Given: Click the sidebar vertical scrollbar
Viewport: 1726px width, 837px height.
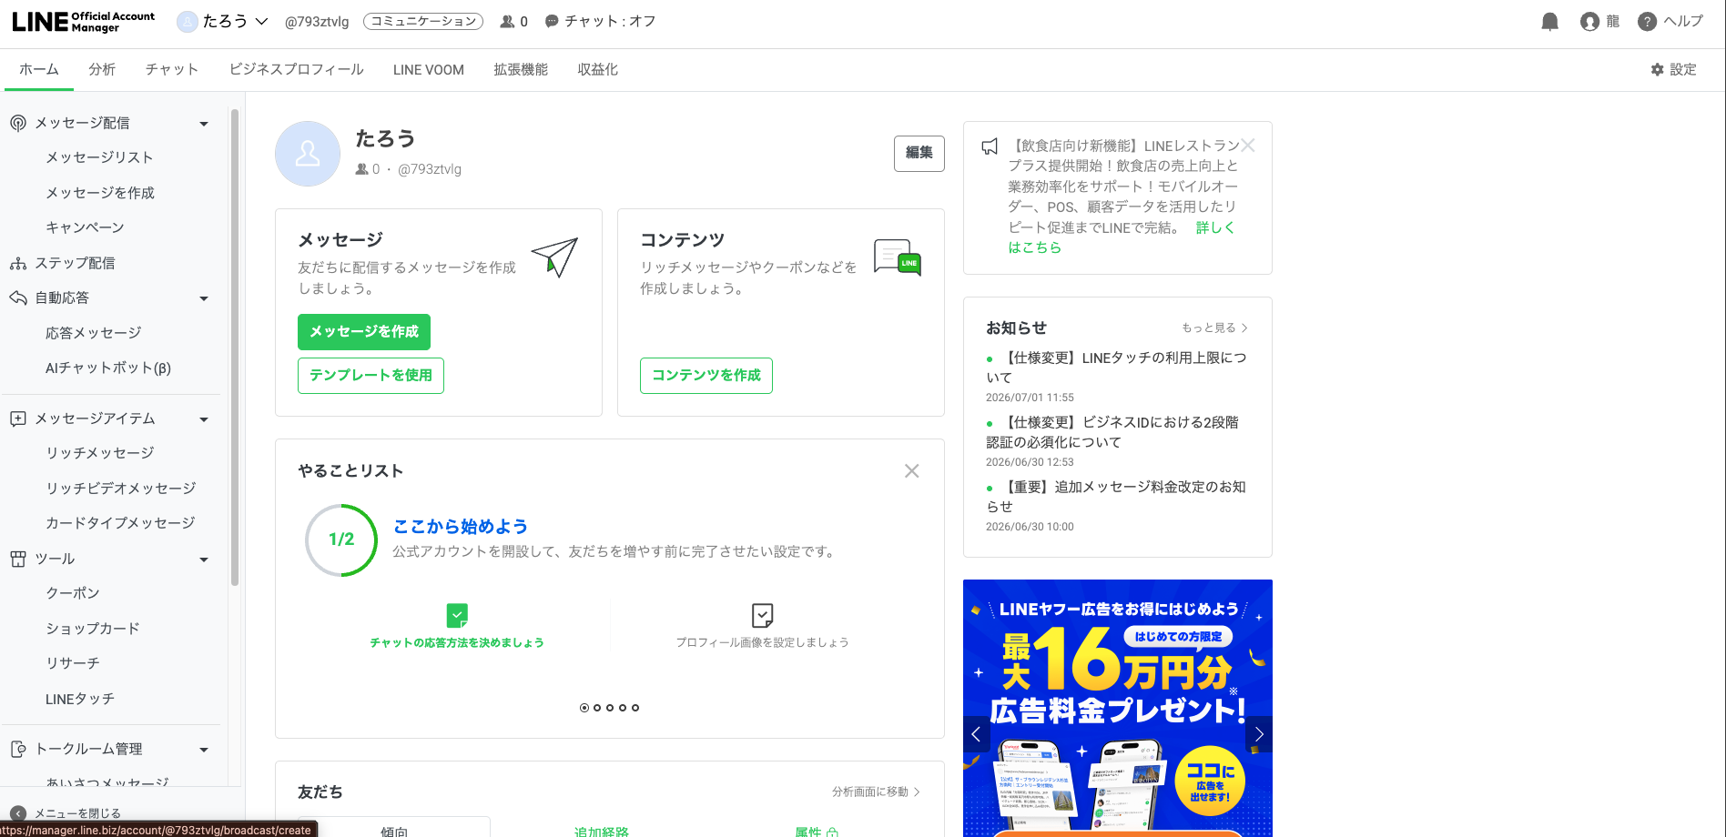Looking at the screenshot, I should (235, 348).
